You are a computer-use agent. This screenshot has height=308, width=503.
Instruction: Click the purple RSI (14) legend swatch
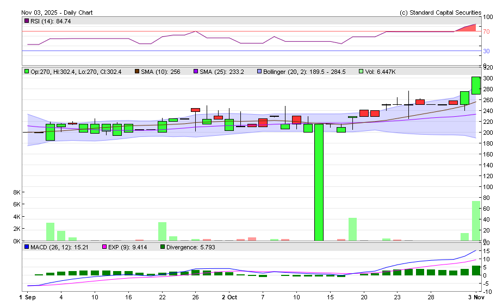(26, 21)
